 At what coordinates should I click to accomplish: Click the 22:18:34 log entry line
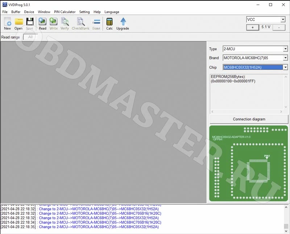(81, 222)
